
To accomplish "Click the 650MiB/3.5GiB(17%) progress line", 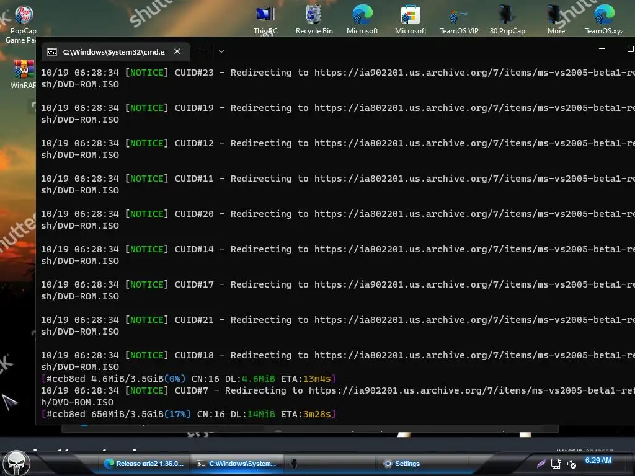I will pyautogui.click(x=189, y=414).
